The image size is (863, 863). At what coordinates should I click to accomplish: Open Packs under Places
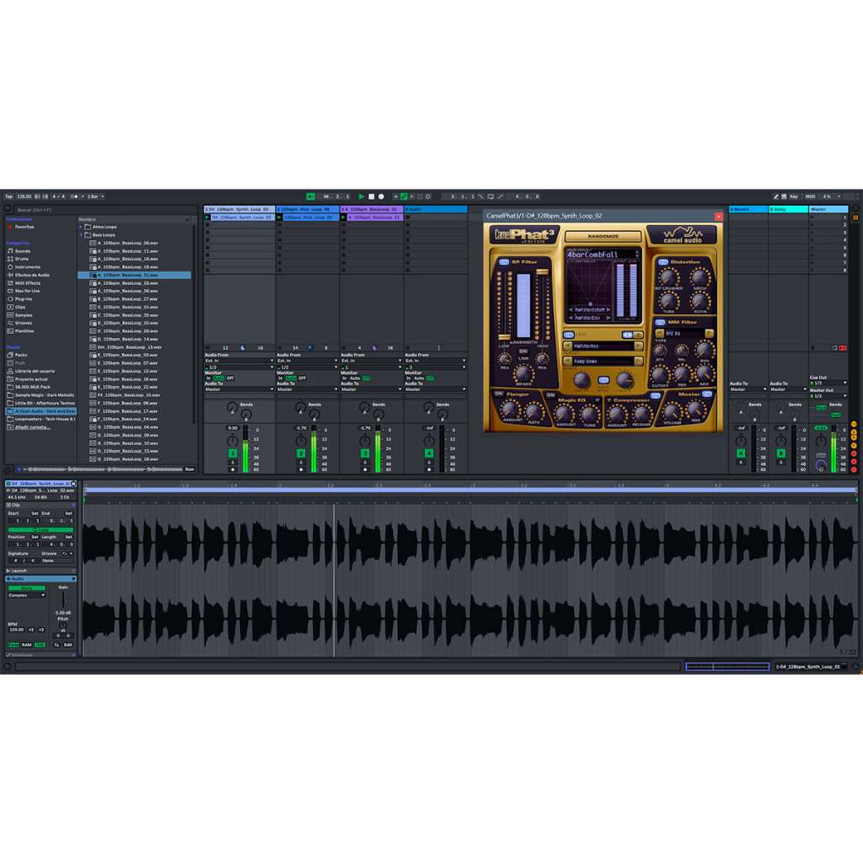pyautogui.click(x=18, y=355)
